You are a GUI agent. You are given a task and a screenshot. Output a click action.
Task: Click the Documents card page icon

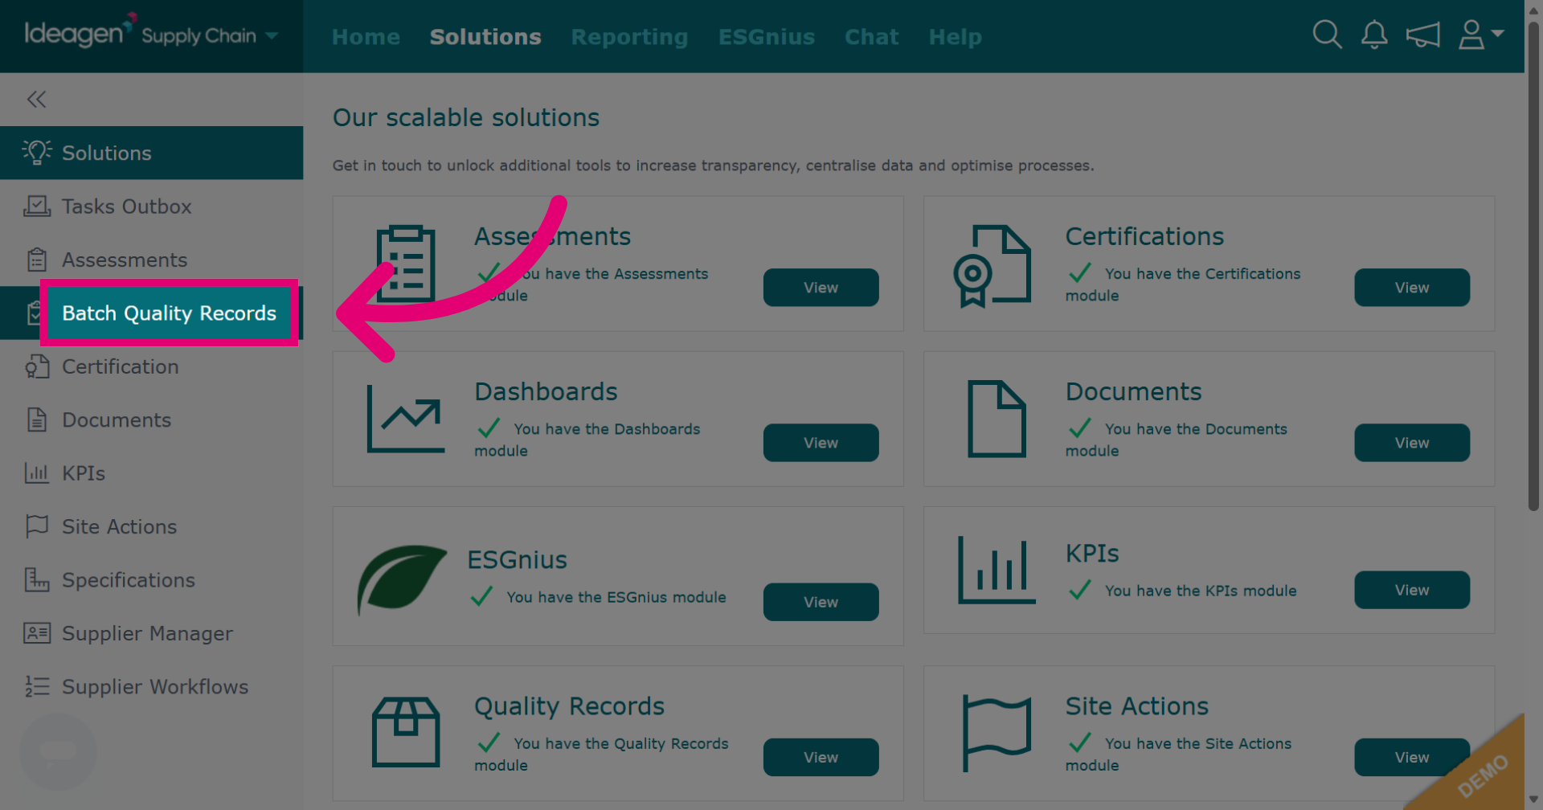[x=997, y=419]
